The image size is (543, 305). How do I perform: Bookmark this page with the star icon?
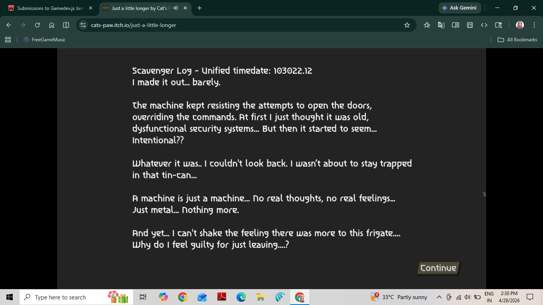[407, 25]
